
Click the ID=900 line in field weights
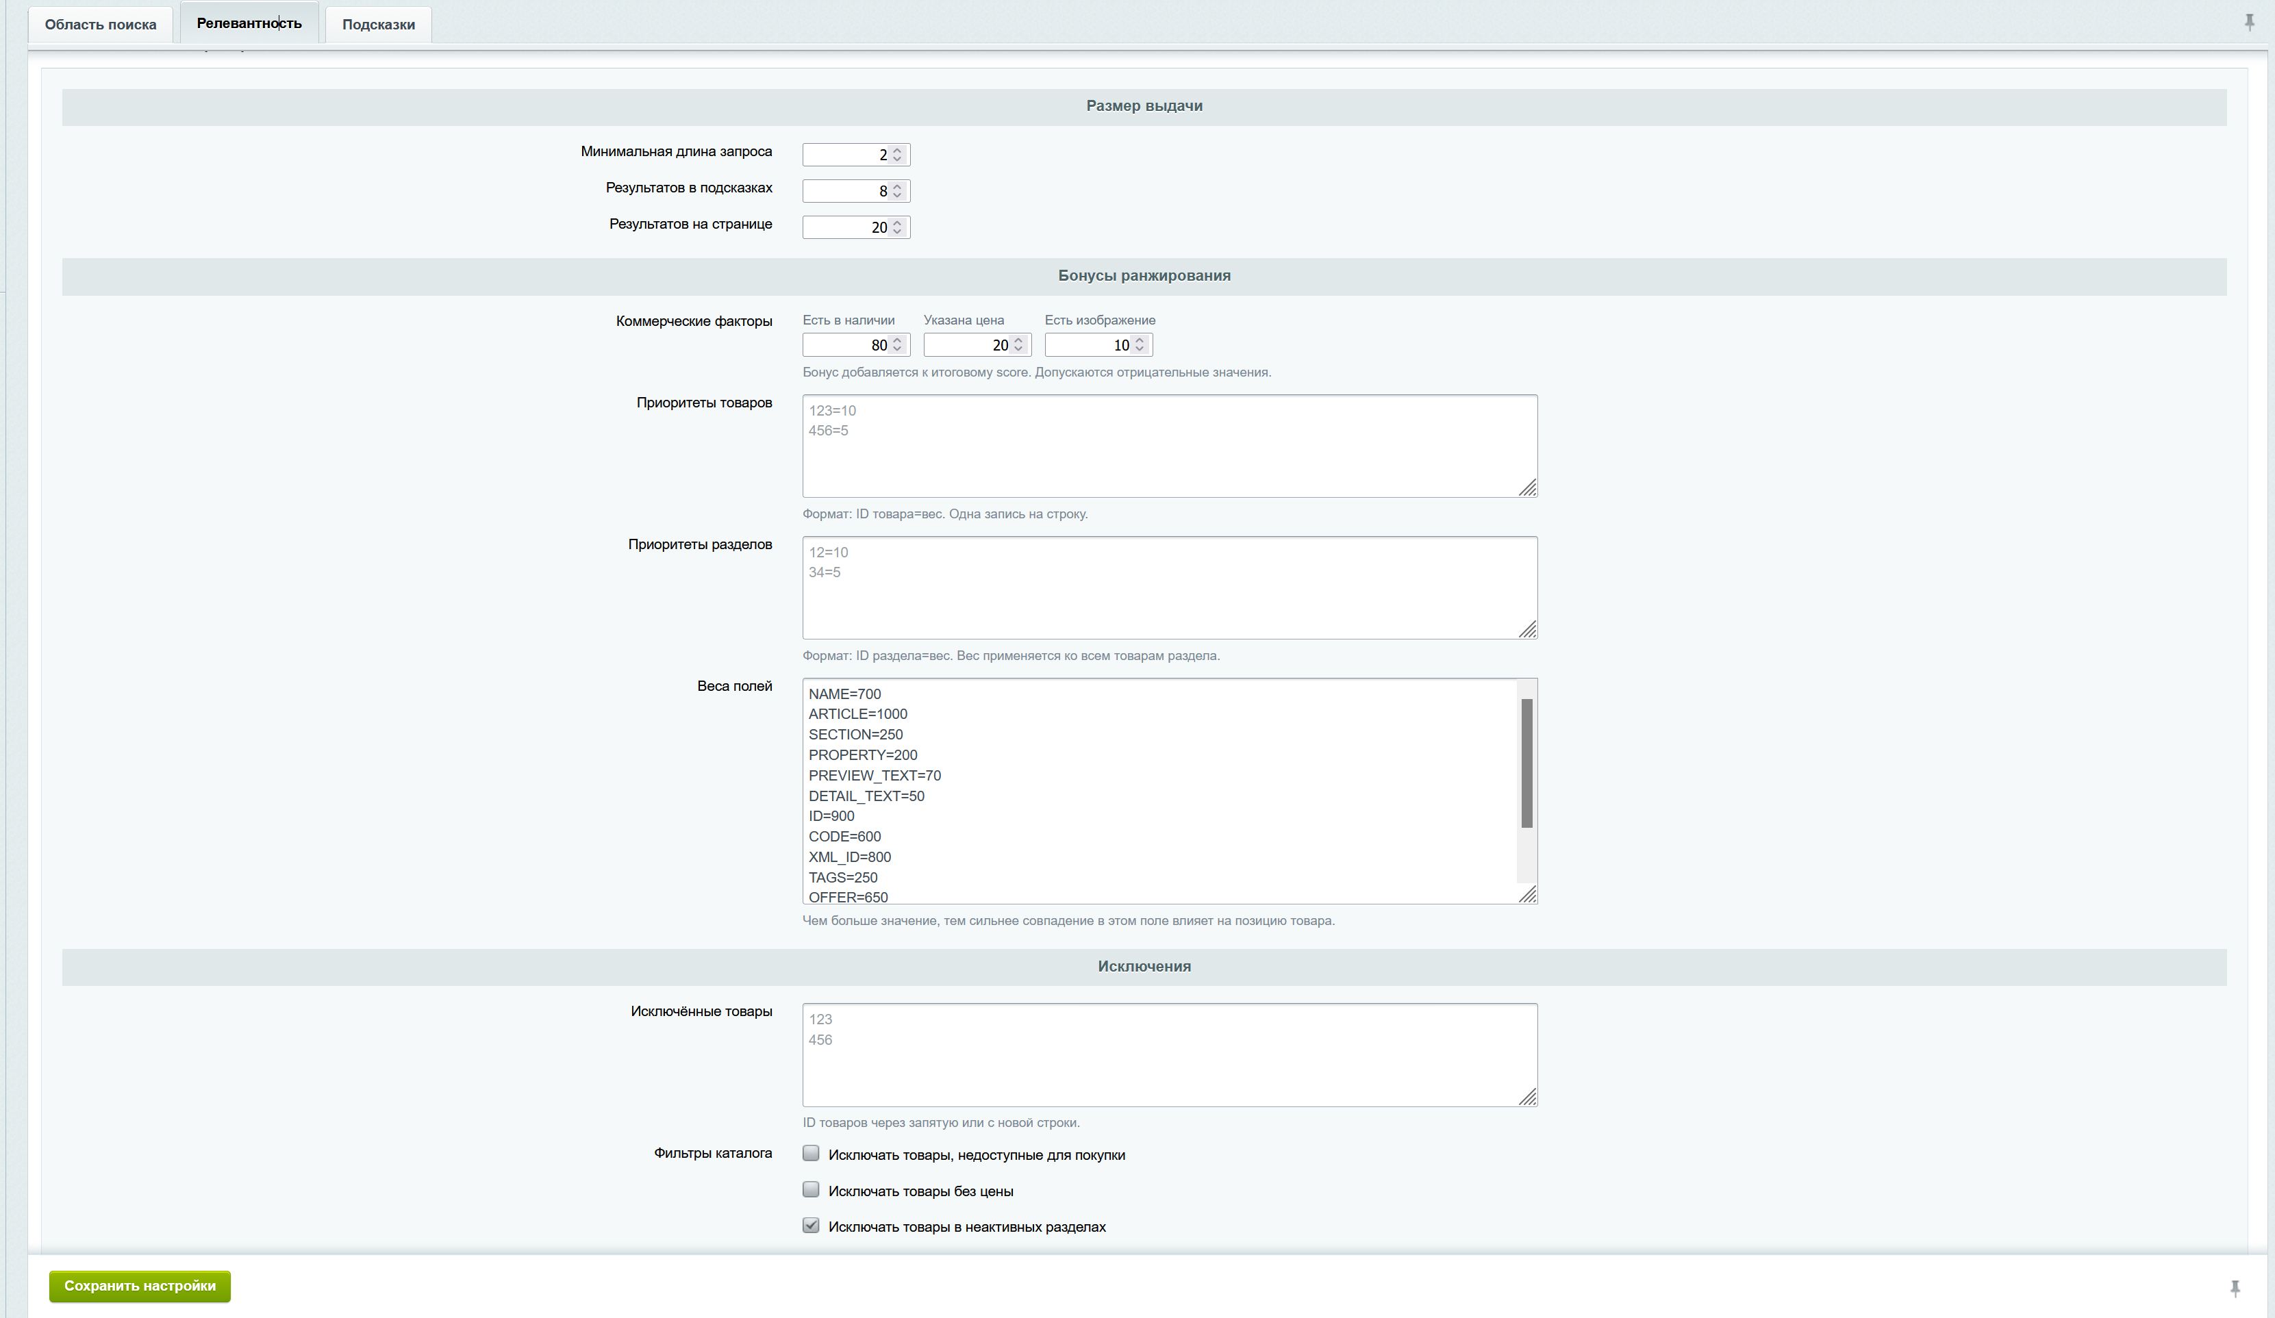tap(831, 816)
